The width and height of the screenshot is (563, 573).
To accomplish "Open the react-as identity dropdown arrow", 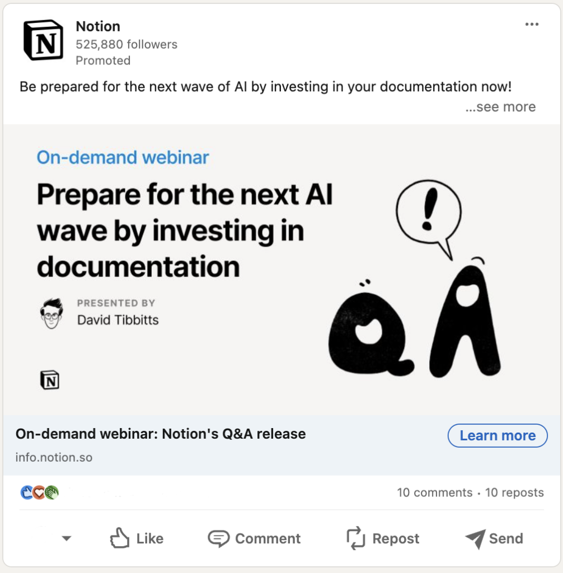I will click(66, 538).
